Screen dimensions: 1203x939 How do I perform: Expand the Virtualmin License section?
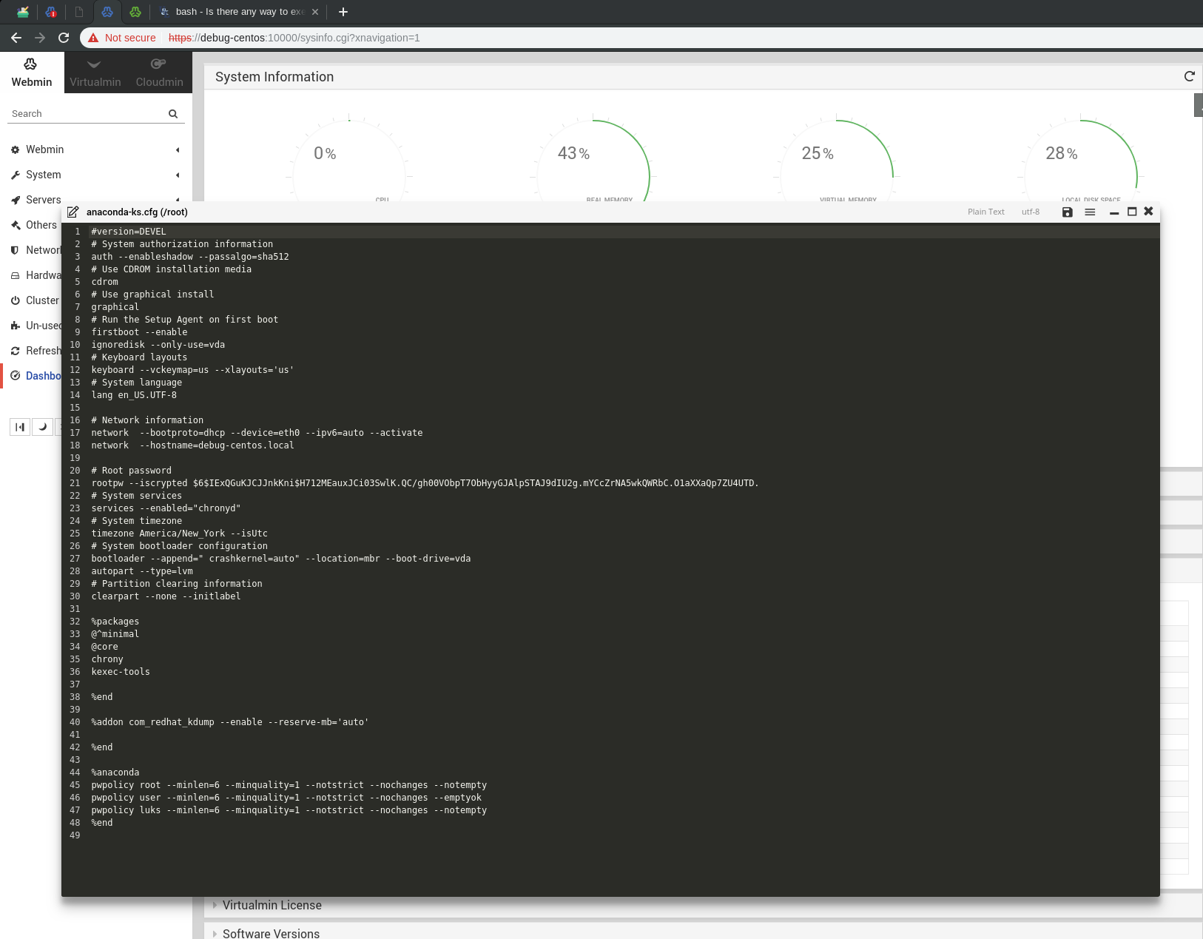point(272,905)
